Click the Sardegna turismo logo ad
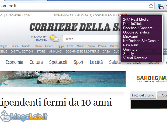Image resolution: width=167 pixels, height=123 pixels. click(x=151, y=79)
